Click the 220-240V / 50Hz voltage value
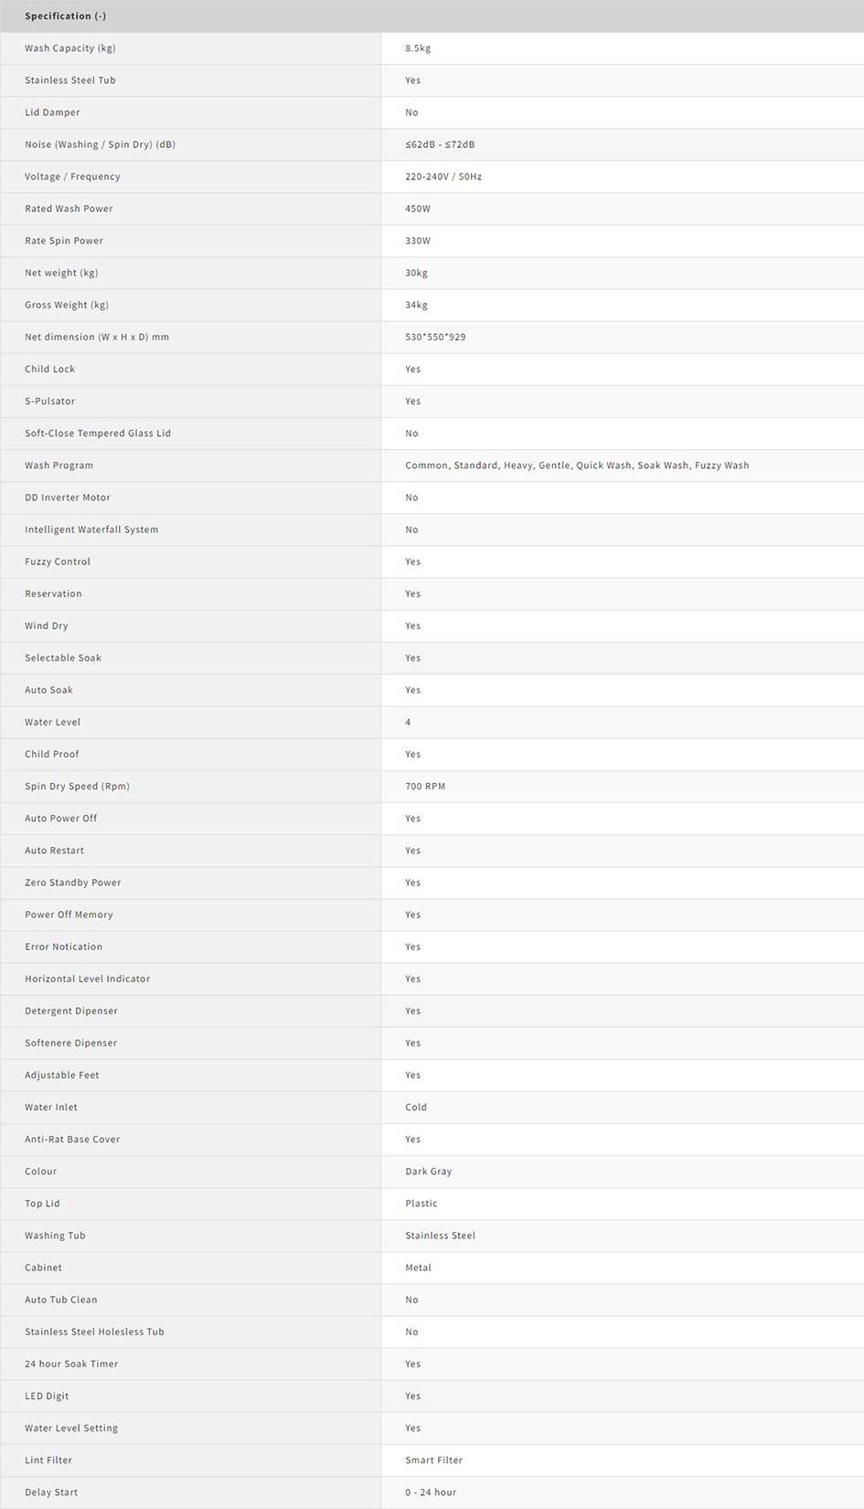Screen dimensions: 864x1509 (x=443, y=177)
